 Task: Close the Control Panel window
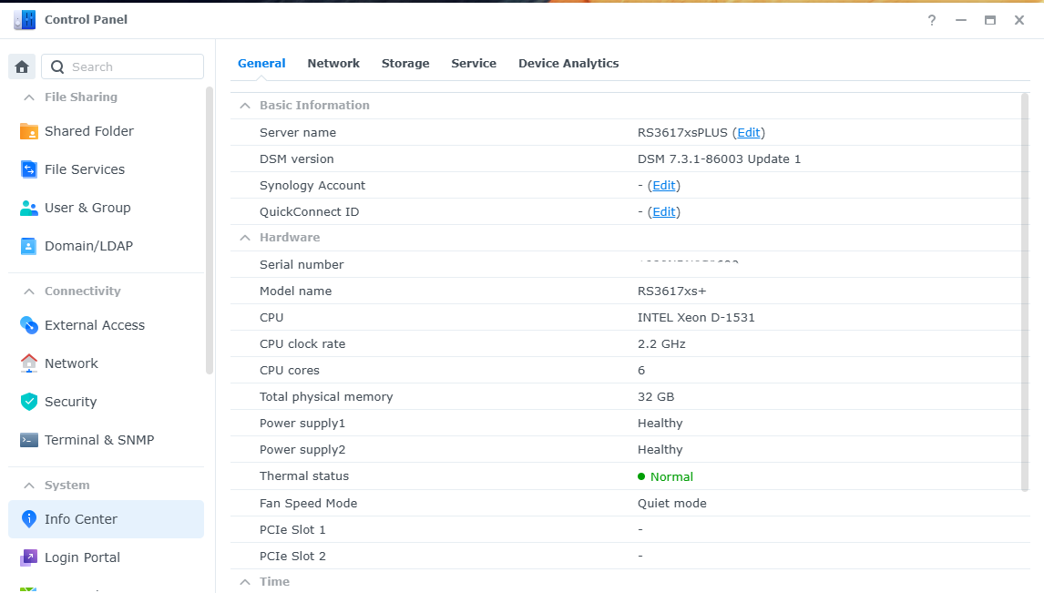[x=1019, y=20]
